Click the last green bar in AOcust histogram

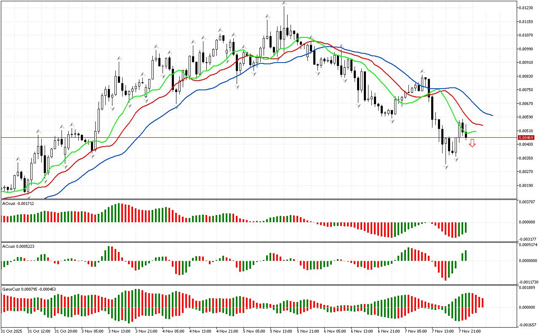pyautogui.click(x=466, y=227)
